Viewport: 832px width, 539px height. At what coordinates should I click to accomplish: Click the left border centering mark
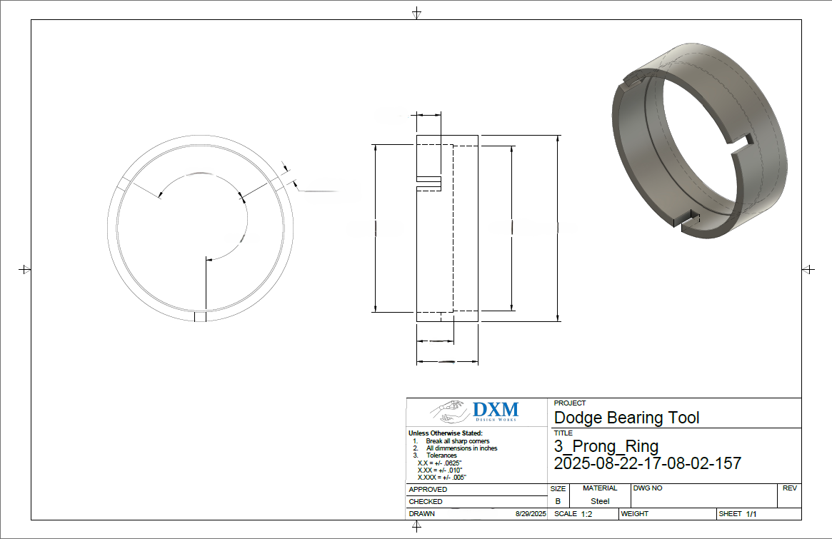pyautogui.click(x=24, y=269)
